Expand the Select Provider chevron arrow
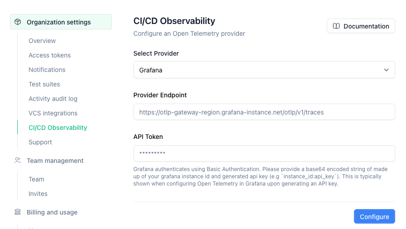 [386, 70]
